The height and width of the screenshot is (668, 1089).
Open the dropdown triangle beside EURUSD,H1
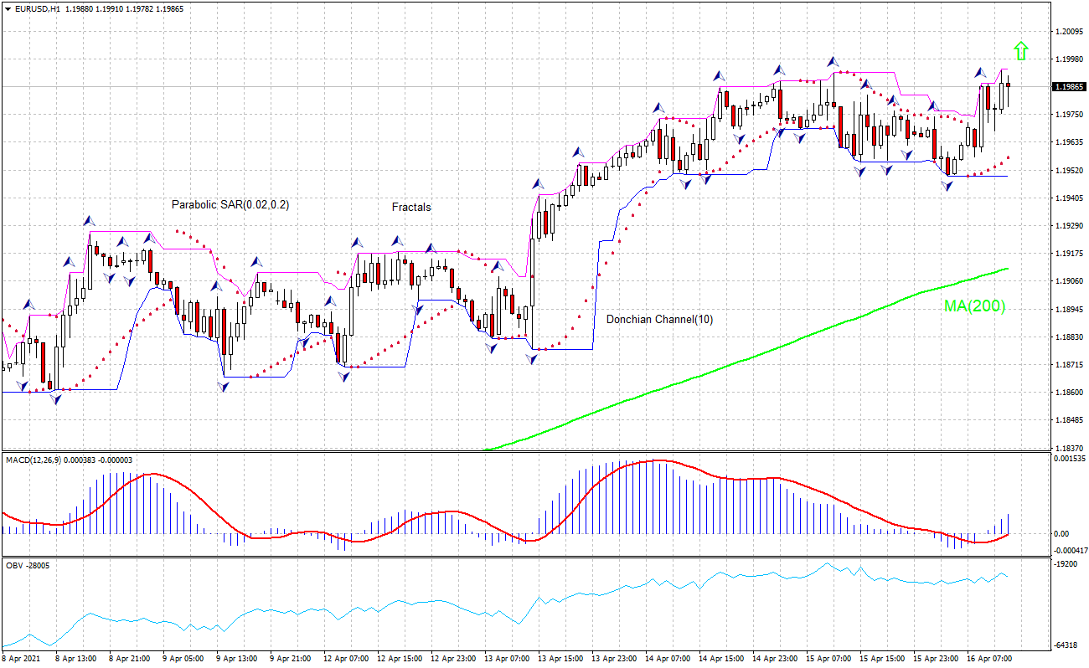[8, 8]
